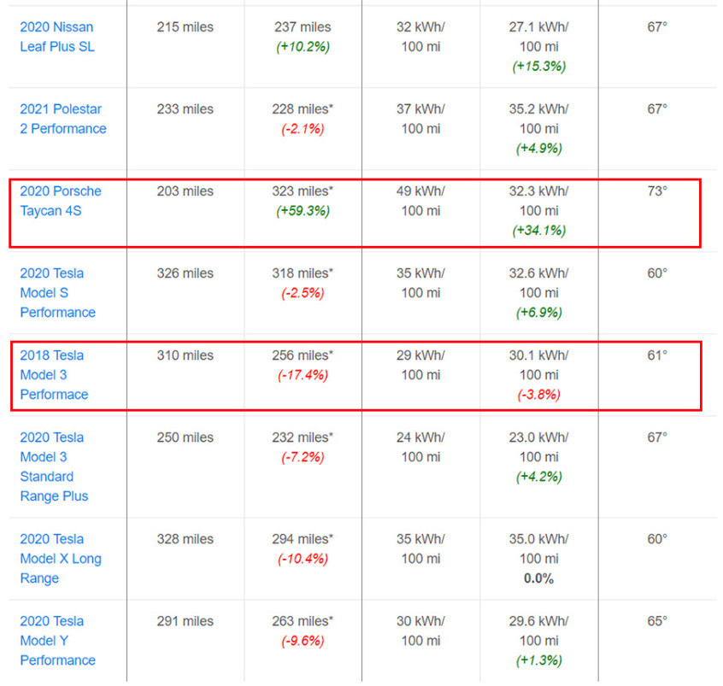Select the '35.0 kWh/100 mi' value
This screenshot has width=723, height=686.
538,549
